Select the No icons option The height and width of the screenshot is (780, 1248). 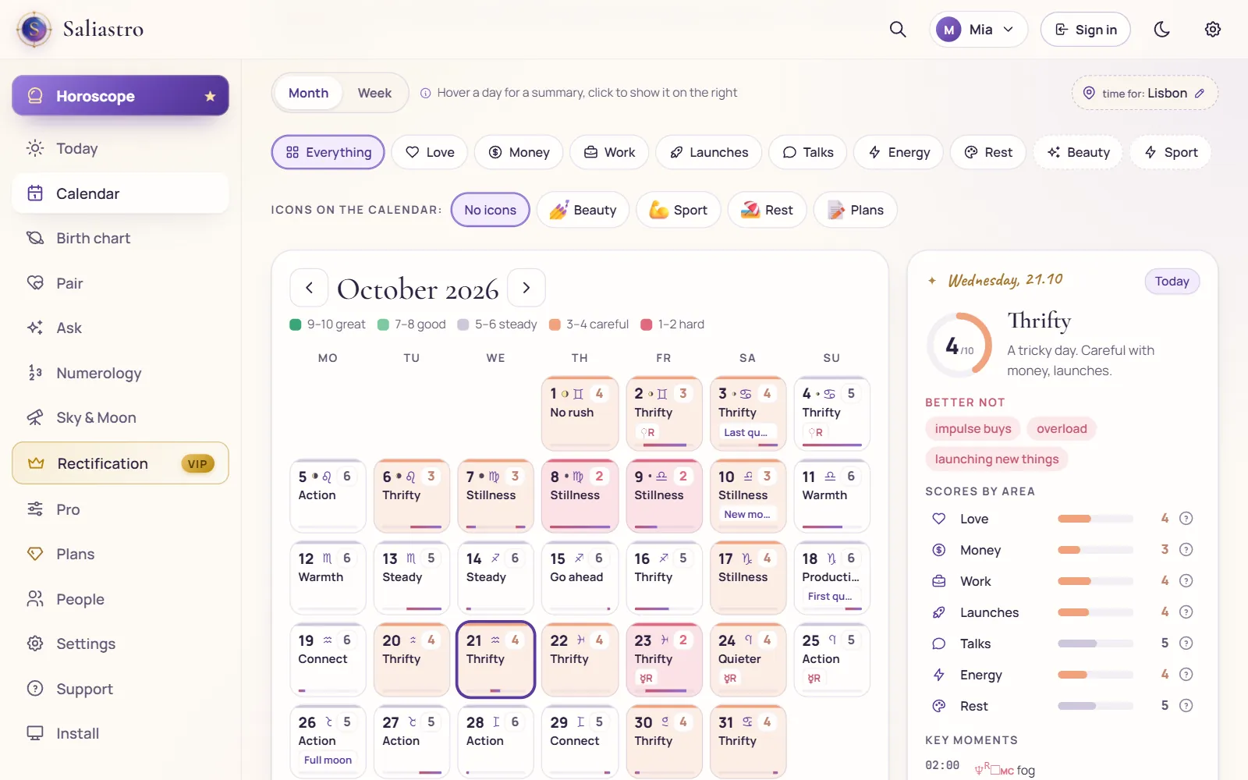(x=491, y=210)
